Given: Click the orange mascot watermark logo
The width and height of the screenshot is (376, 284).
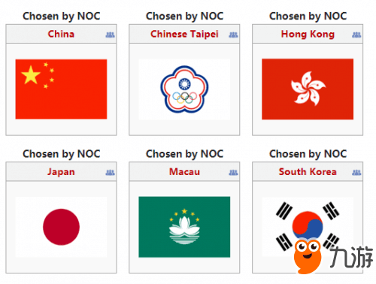Looking at the screenshot, I should [x=308, y=256].
